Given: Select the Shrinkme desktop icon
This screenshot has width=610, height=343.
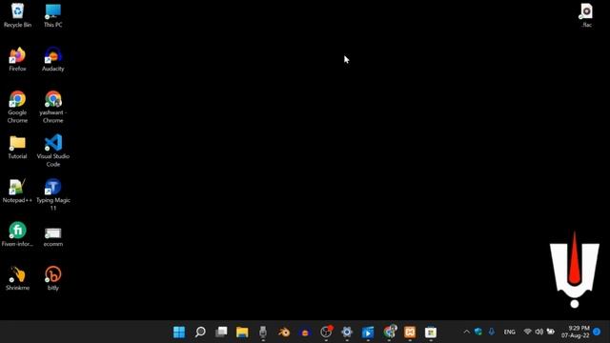Looking at the screenshot, I should (17, 278).
